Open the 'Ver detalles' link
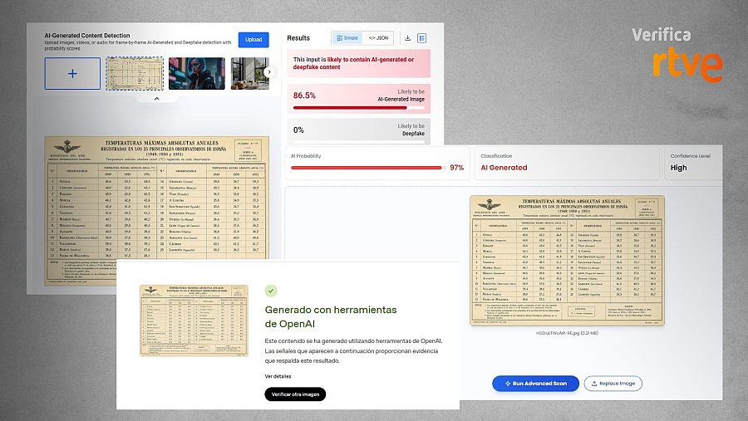 click(x=278, y=376)
